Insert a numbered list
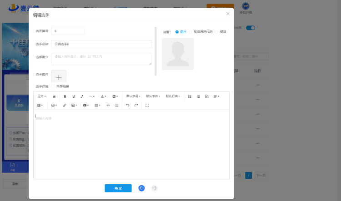 click(x=198, y=96)
